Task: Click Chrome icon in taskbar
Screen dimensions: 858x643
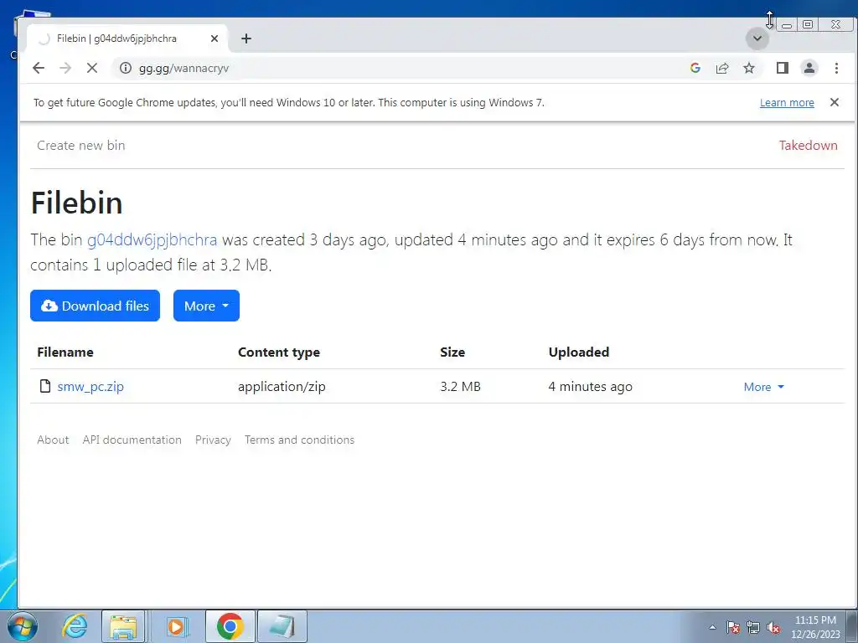Action: pos(230,626)
